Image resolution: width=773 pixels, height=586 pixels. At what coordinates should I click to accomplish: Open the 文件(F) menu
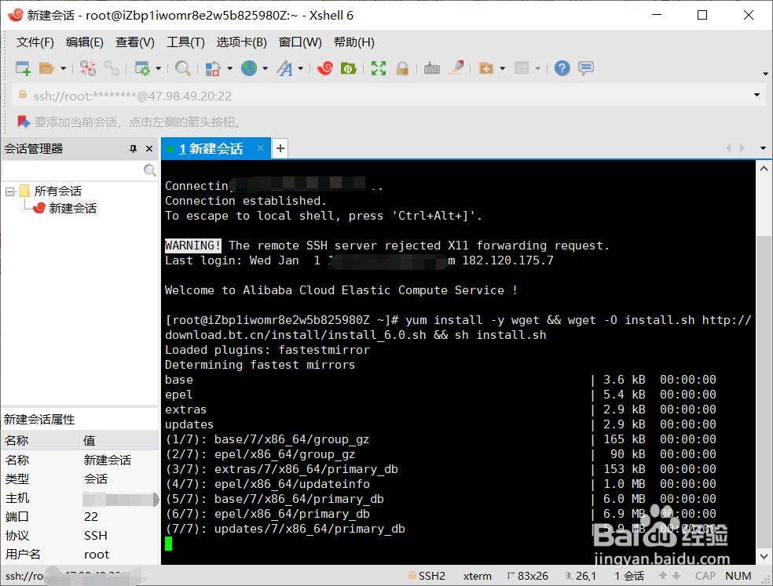coord(35,42)
